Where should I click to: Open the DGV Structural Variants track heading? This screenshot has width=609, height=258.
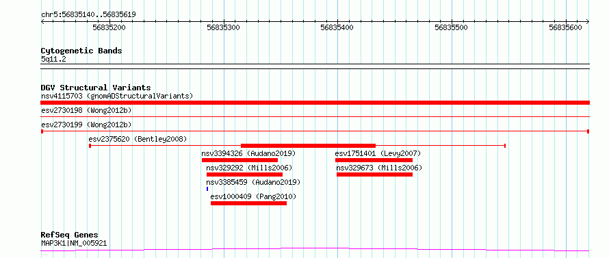(96, 88)
